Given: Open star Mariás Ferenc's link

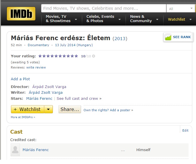Looking at the screenshot, I should pos(39,99).
